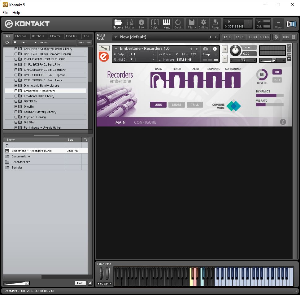Open the Master editor metronome icon
The width and height of the screenshot is (300, 295).
coord(130,24)
